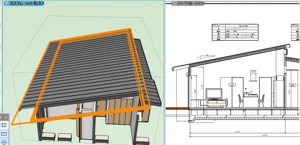Toggle the Snap to Object icon
Image resolution: width=300 pixels, height=145 pixels.
[4, 134]
